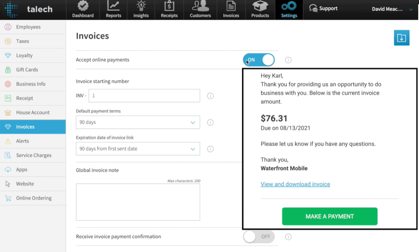Click the info icon beside Accept online payments
Image resolution: width=419 pixels, height=252 pixels.
pyautogui.click(x=288, y=60)
